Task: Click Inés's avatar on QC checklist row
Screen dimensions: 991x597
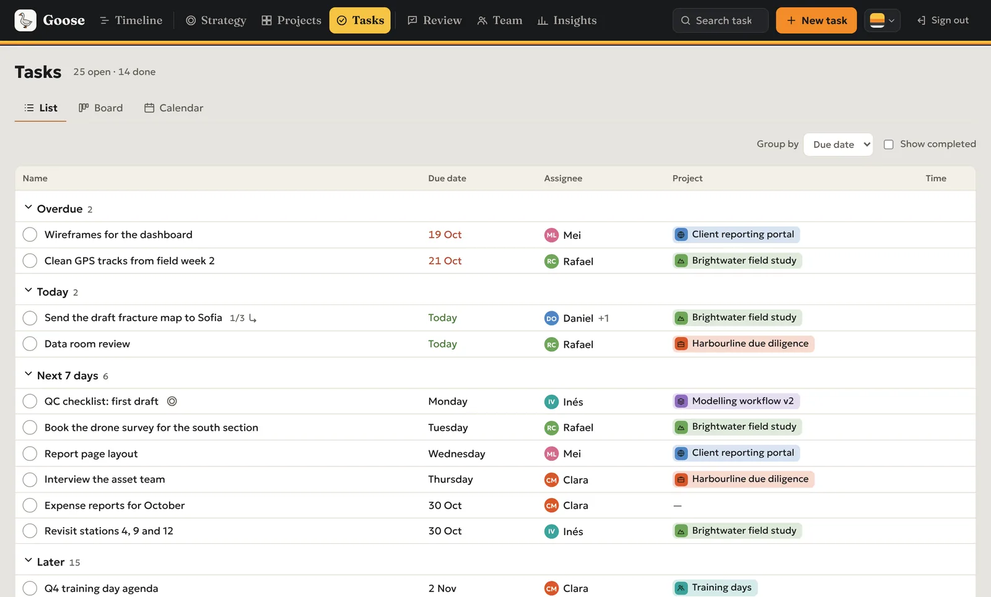Action: pyautogui.click(x=551, y=402)
